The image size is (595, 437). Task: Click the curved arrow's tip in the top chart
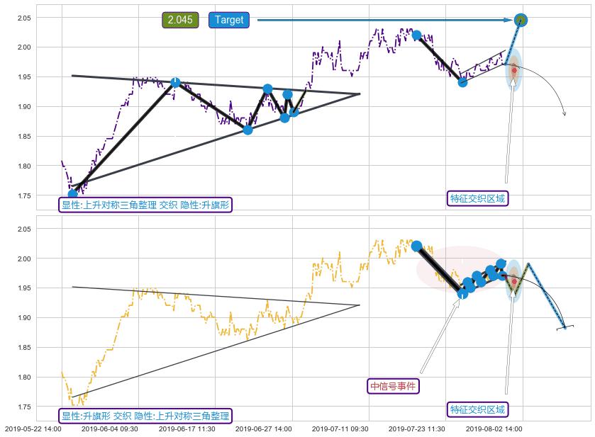click(x=565, y=115)
